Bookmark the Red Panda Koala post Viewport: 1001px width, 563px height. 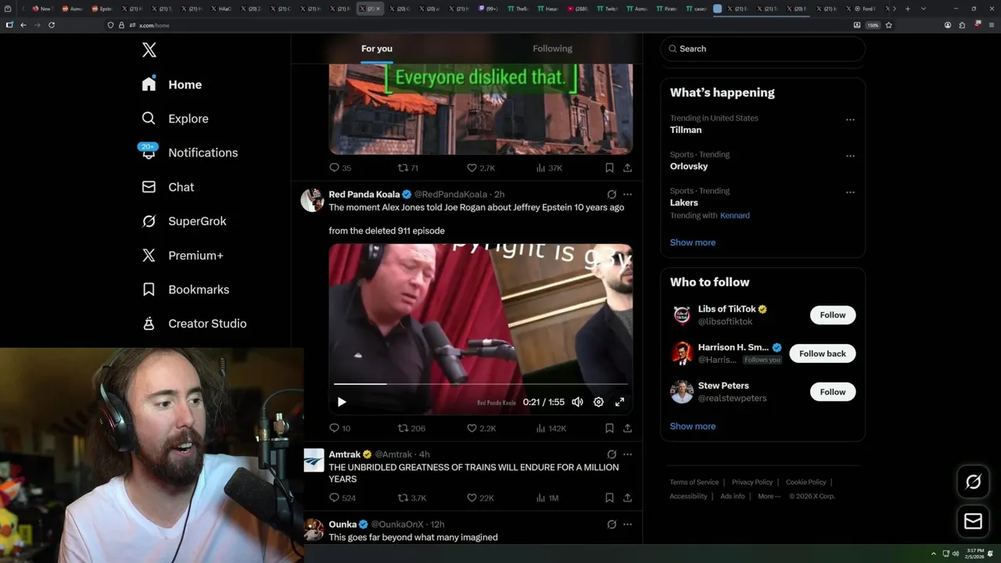click(609, 428)
